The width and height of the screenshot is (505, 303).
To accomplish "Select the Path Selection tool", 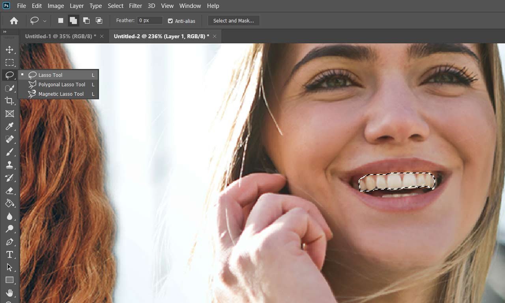I will click(x=9, y=267).
